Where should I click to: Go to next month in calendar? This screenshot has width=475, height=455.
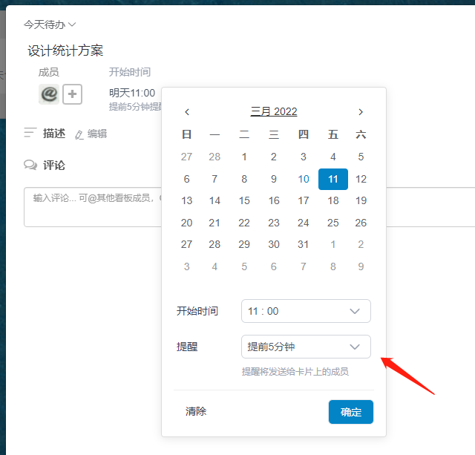pos(361,112)
